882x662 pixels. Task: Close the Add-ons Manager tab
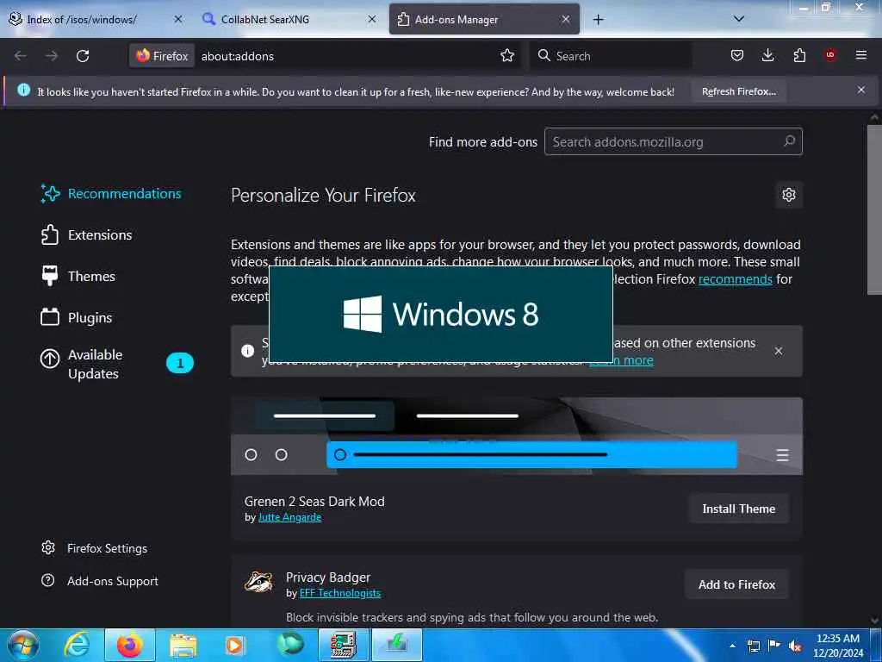pos(566,19)
